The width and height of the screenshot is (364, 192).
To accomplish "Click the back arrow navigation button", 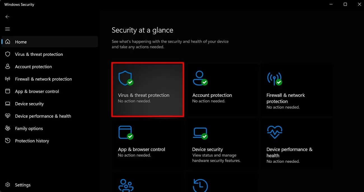I will pos(7,16).
